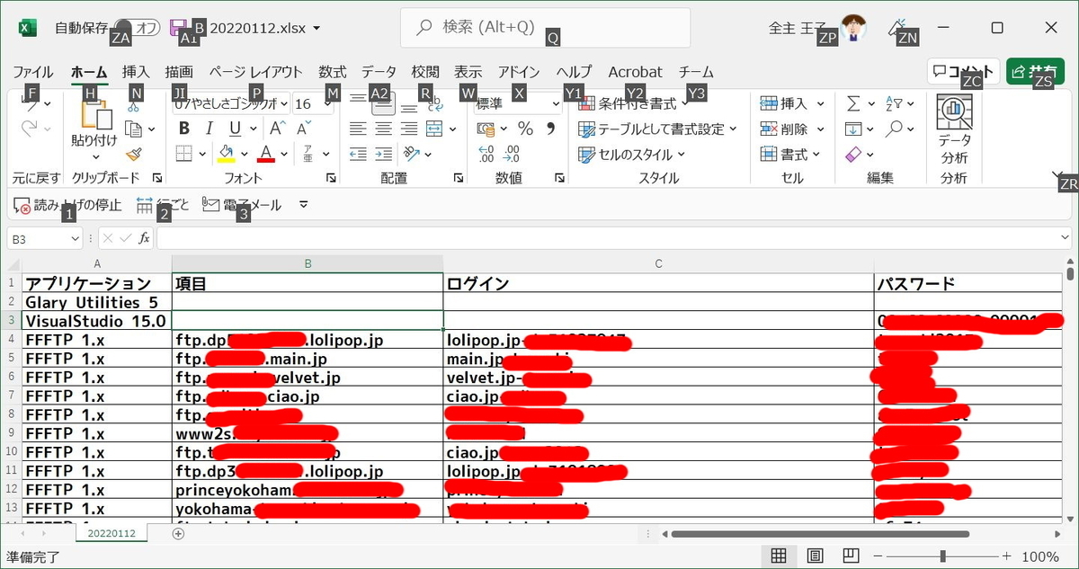The width and height of the screenshot is (1079, 569).
Task: Click the コメント button
Action: point(963,71)
